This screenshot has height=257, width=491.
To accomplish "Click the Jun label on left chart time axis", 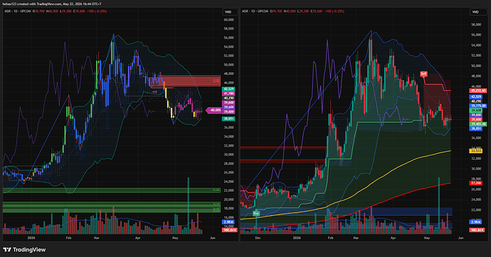I will point(213,238).
